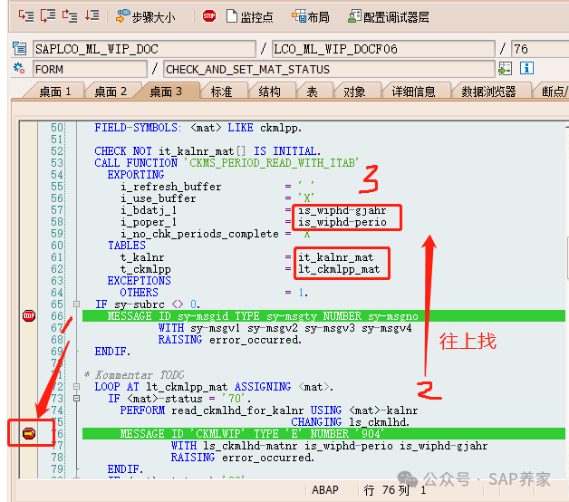Click it_kalnr_mat on line 61
Image resolution: width=569 pixels, height=502 pixels.
[335, 257]
